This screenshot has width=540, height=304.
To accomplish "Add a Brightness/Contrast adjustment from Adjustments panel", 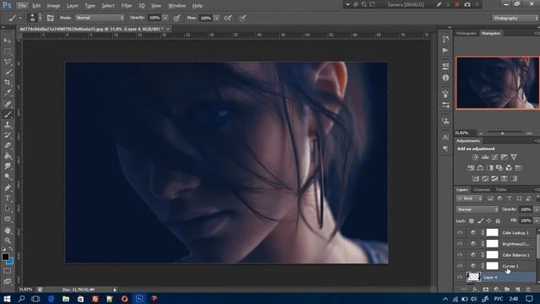I will [x=475, y=157].
